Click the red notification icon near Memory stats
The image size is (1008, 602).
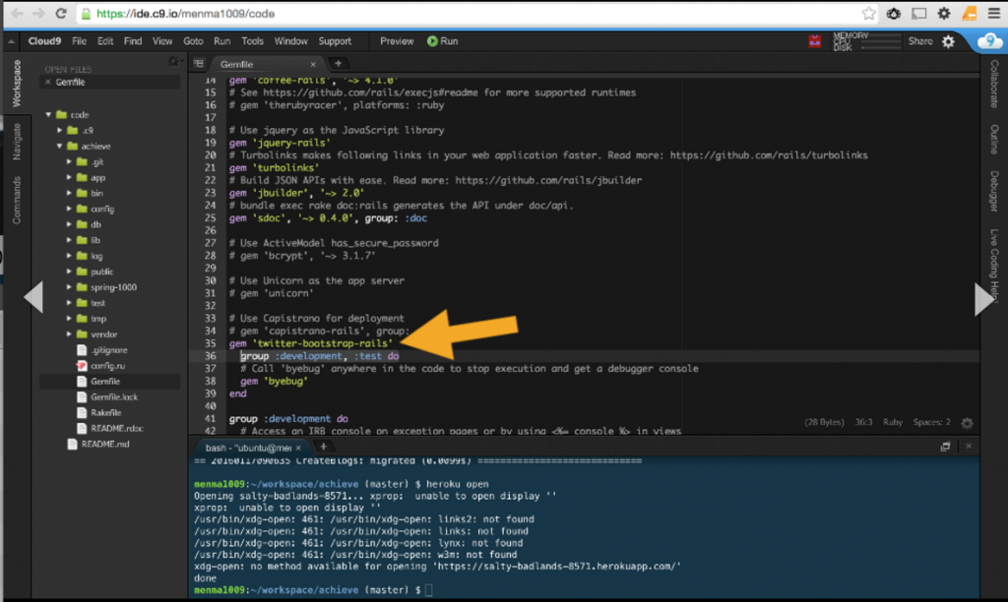[813, 41]
